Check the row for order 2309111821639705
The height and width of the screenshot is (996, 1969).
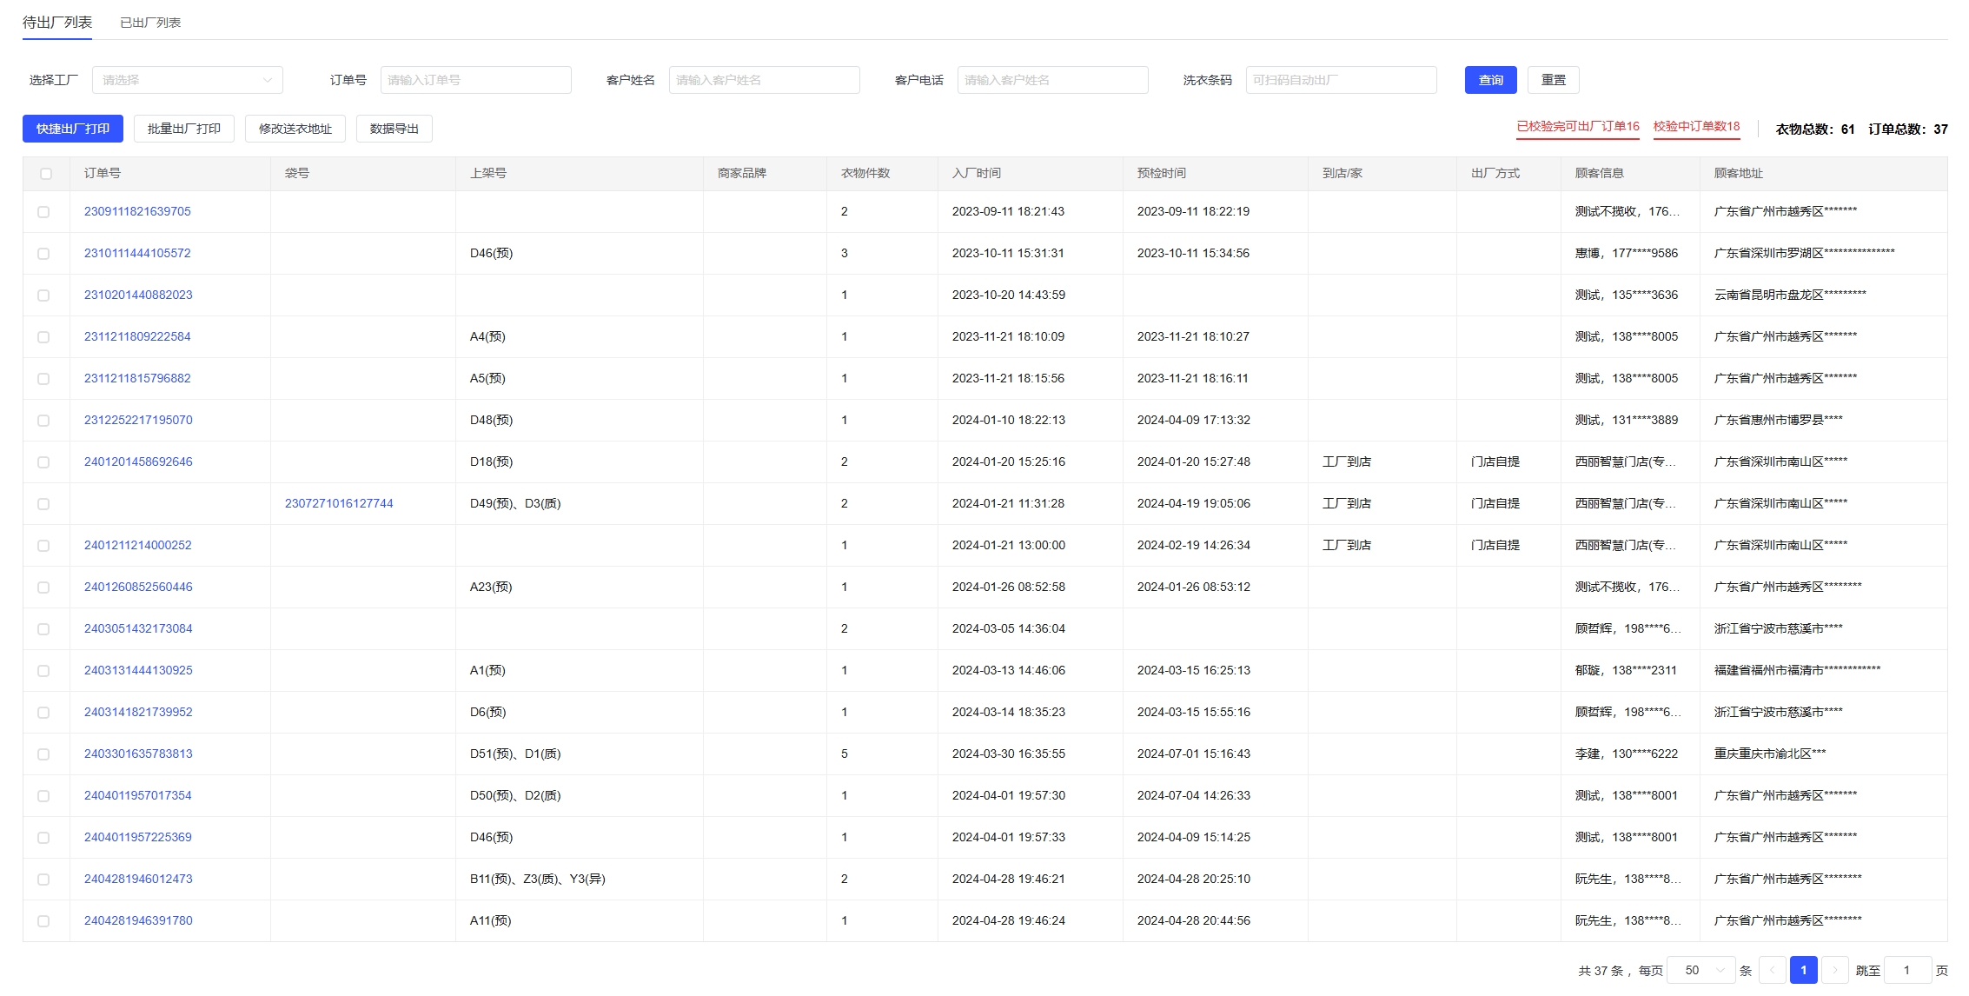pyautogui.click(x=43, y=212)
